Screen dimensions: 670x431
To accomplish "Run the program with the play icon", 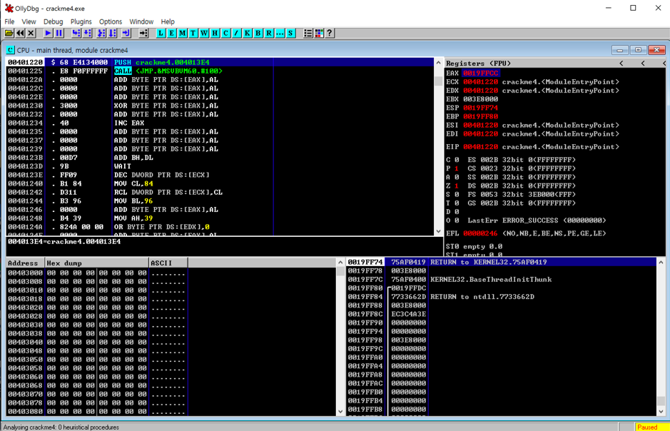I will (48, 33).
